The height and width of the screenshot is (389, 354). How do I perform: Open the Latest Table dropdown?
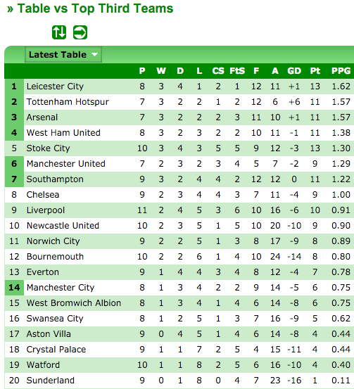coord(63,54)
